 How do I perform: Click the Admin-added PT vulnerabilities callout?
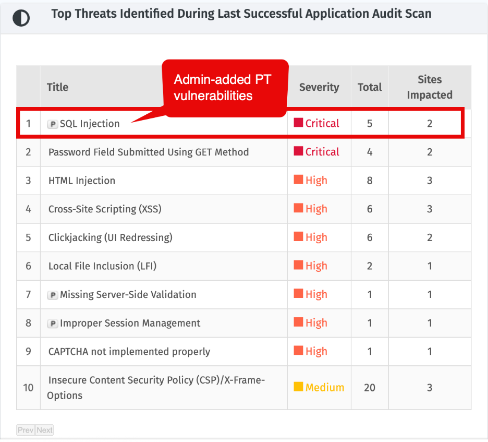click(x=225, y=88)
